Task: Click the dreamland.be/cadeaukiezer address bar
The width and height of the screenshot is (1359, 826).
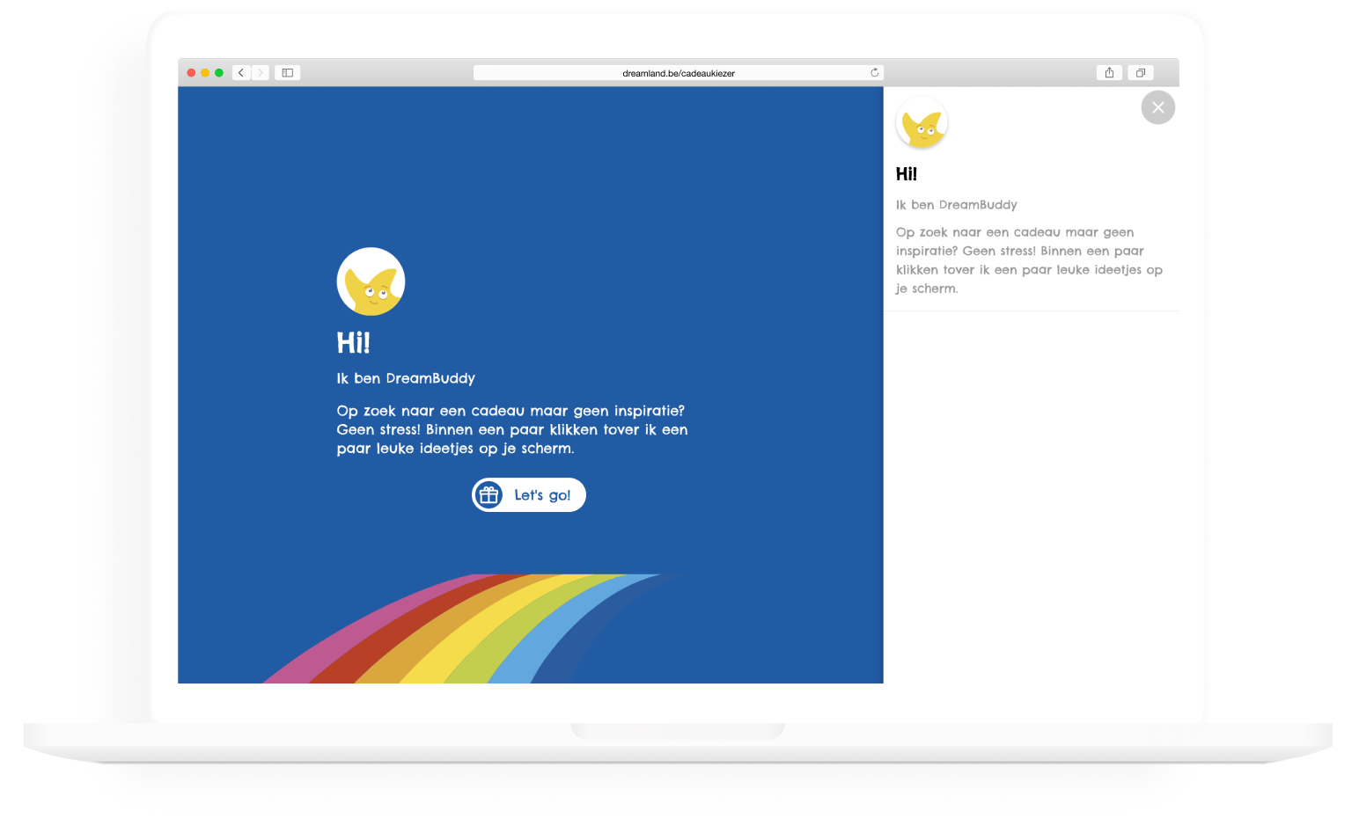Action: (x=679, y=73)
